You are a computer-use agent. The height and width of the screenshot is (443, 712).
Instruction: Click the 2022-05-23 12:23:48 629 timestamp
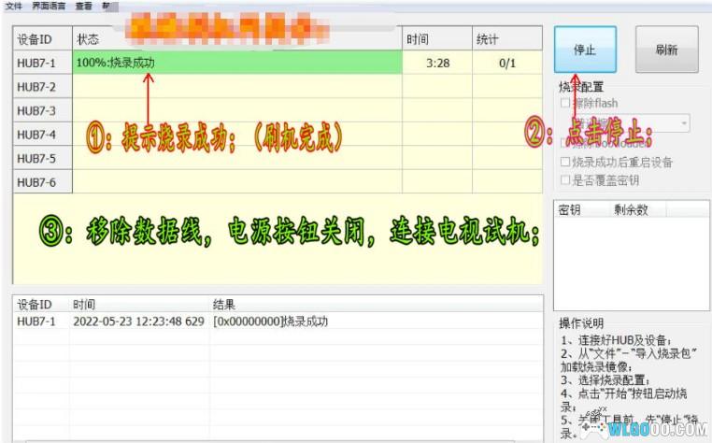pyautogui.click(x=138, y=322)
